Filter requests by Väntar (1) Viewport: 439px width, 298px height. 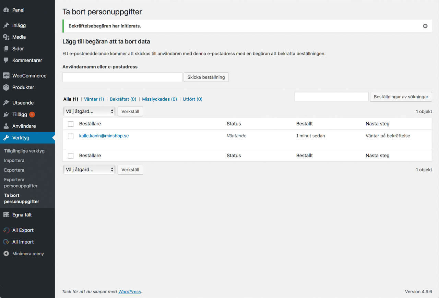[x=94, y=99]
